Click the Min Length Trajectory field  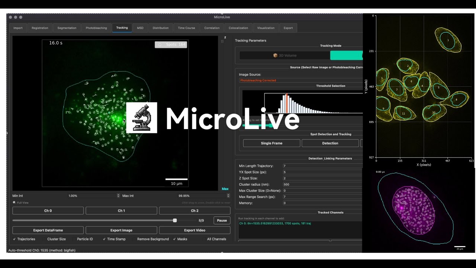[x=322, y=166]
